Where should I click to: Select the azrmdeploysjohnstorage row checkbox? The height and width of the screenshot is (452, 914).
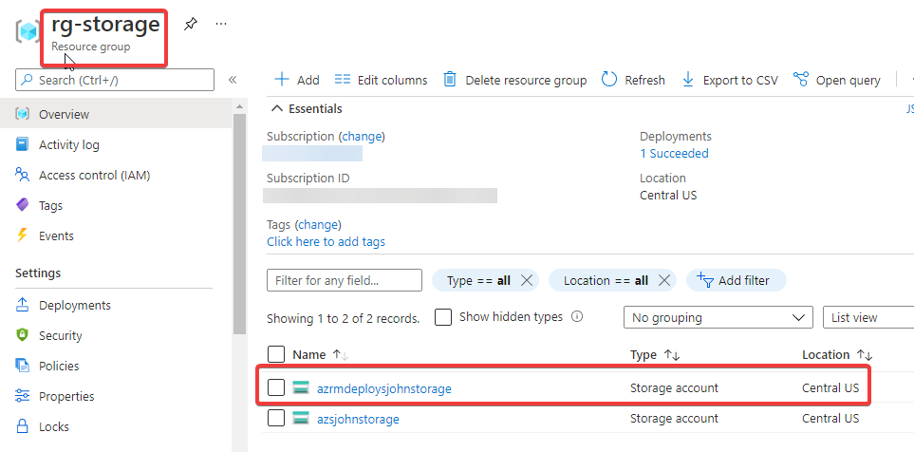276,387
